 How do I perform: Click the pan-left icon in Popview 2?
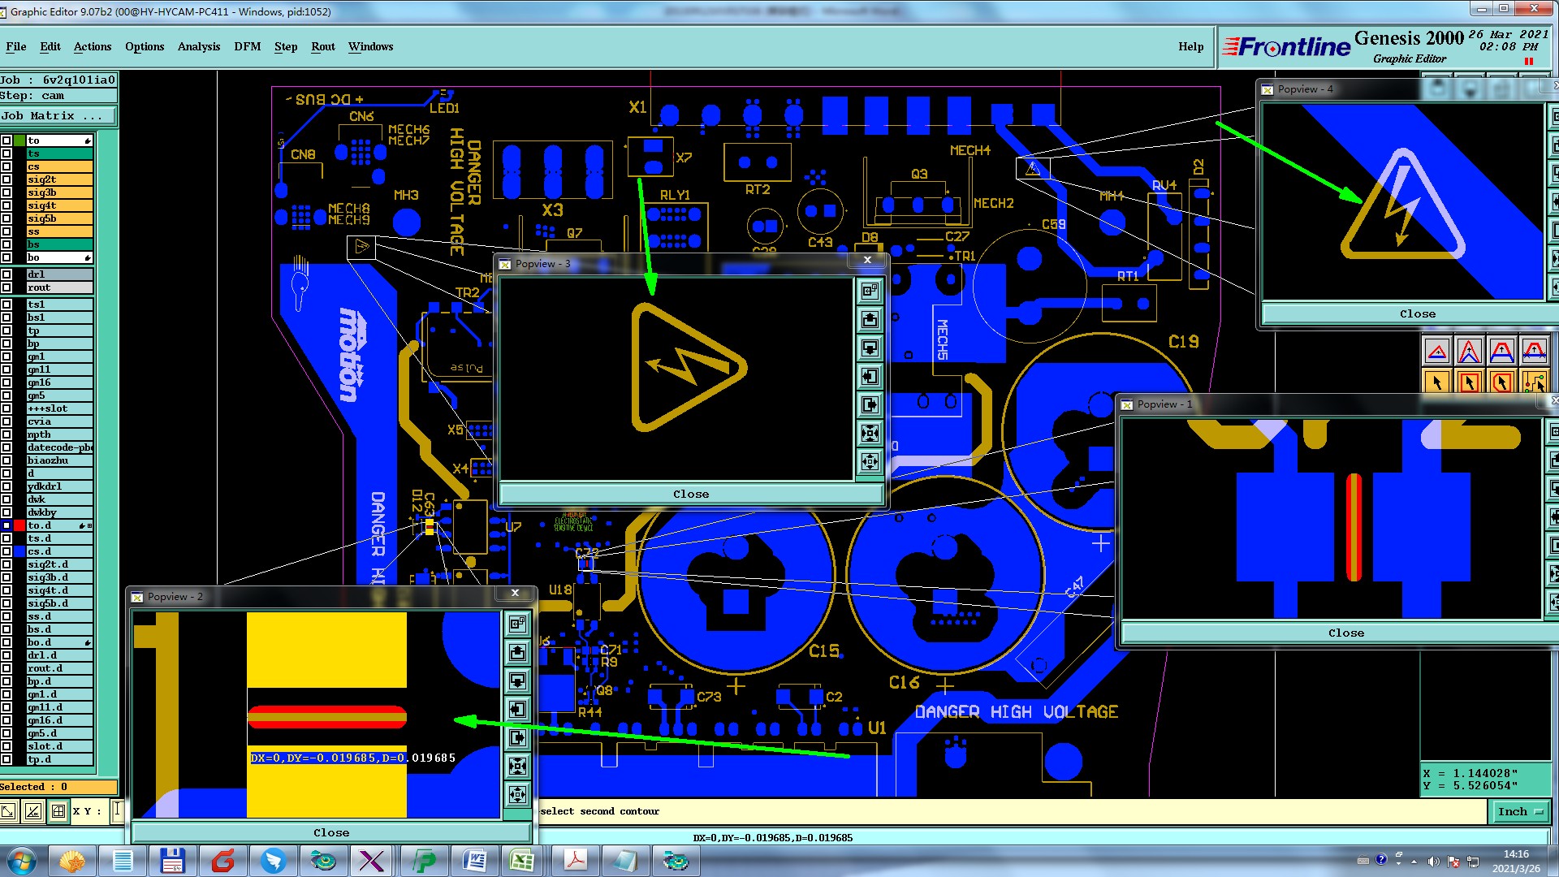517,709
